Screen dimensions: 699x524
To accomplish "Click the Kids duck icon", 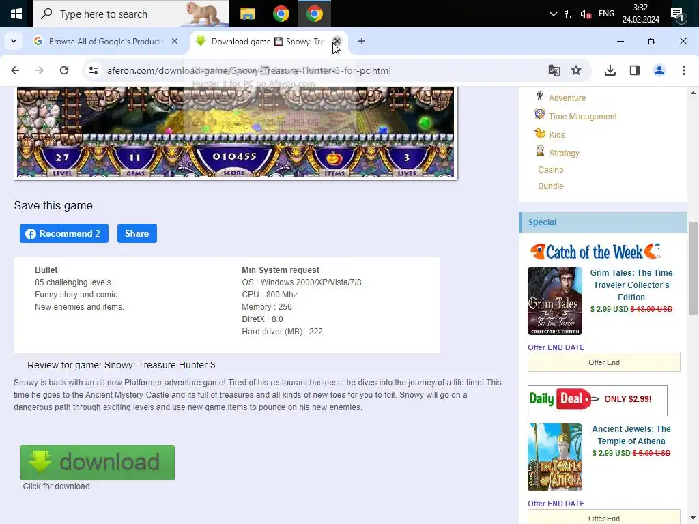I will click(540, 133).
